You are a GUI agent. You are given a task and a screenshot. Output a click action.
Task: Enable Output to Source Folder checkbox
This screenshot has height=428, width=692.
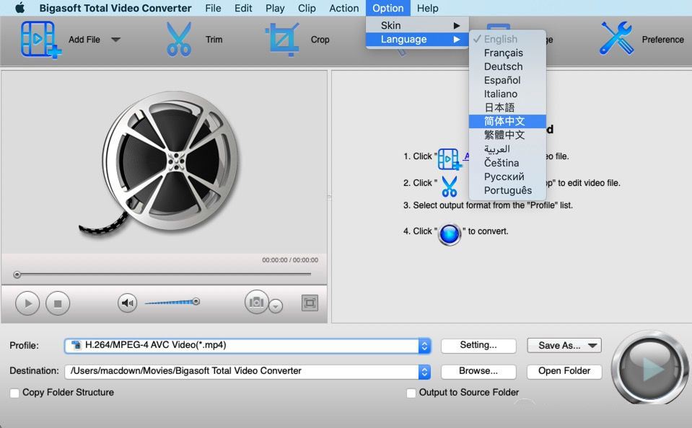pyautogui.click(x=411, y=393)
